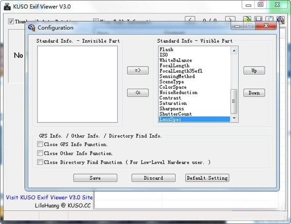Enable Close Other Info Function
Screen dimensions: 291x224
[40, 153]
